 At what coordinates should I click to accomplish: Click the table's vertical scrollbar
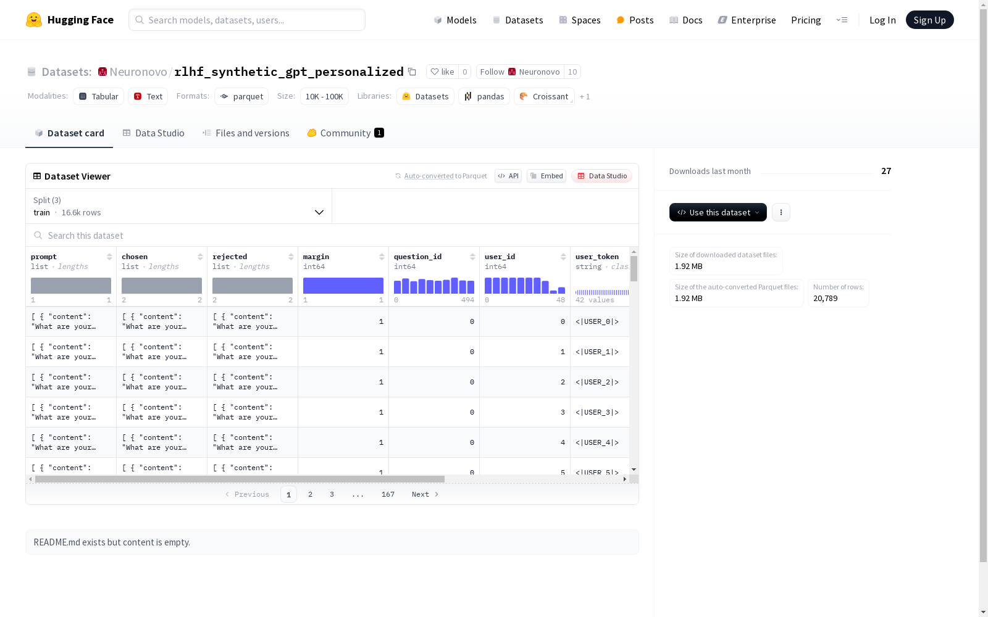tap(634, 269)
